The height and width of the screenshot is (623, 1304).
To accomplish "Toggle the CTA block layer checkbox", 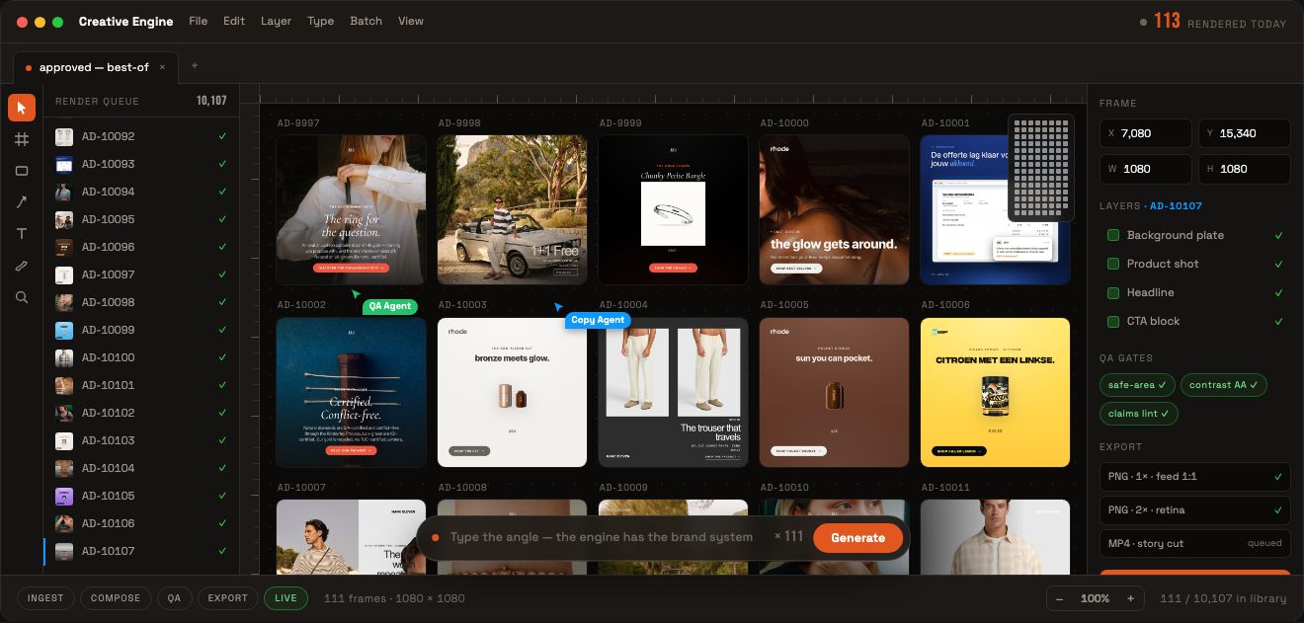I will point(1113,321).
